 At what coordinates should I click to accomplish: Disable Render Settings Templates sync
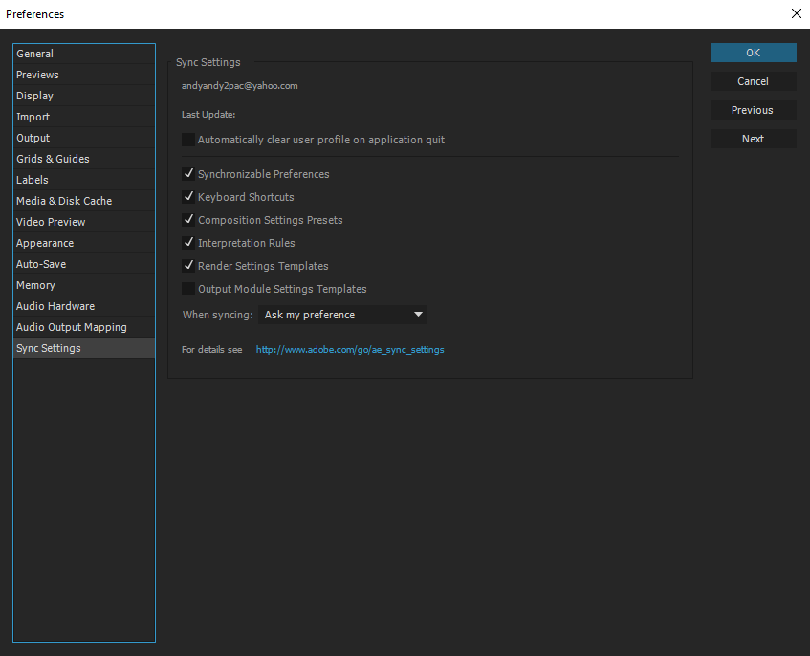click(188, 266)
